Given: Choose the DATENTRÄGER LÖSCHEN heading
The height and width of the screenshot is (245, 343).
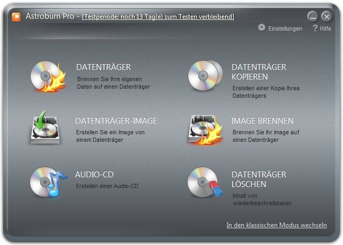Looking at the screenshot, I should point(259,179).
